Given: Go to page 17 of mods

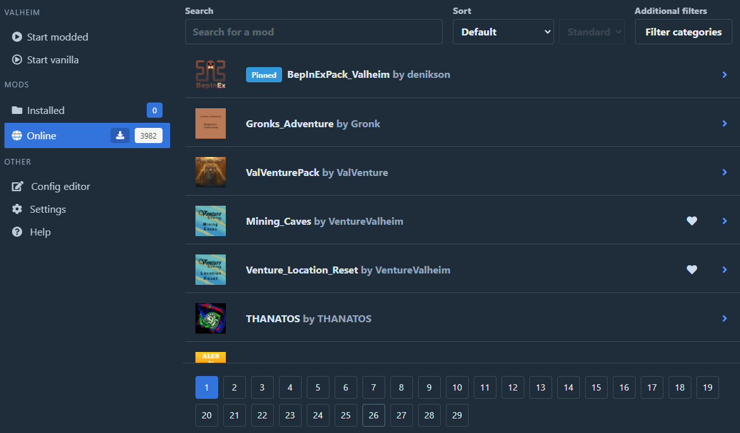Looking at the screenshot, I should (x=652, y=387).
